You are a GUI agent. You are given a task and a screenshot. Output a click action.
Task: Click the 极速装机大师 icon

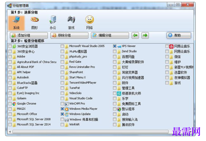click(119, 93)
